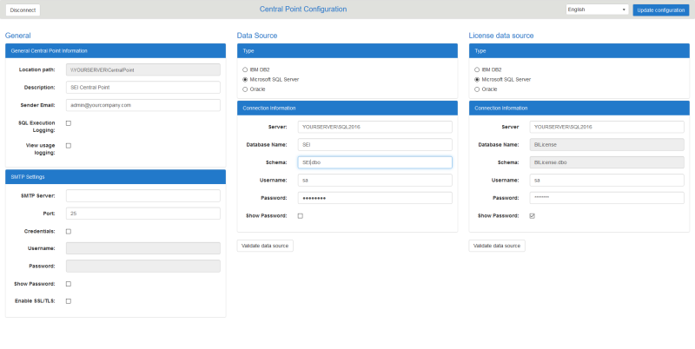Click the Data Source Type panel header
Image resolution: width=695 pixels, height=349 pixels.
(x=347, y=51)
